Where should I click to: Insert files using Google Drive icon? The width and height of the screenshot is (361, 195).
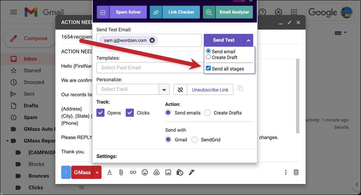point(156,172)
